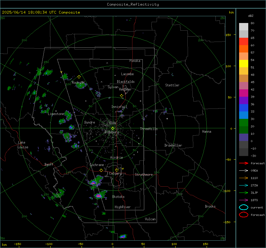Screen dimensions: 266x248
Task: Click the Composite_Reflectivity title text
Action: point(133,4)
